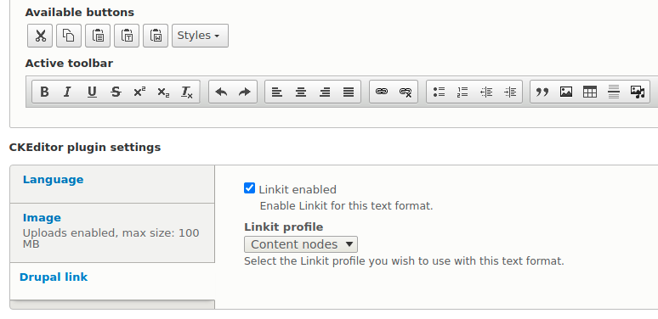Select the Cut button in Available buttons

click(40, 36)
